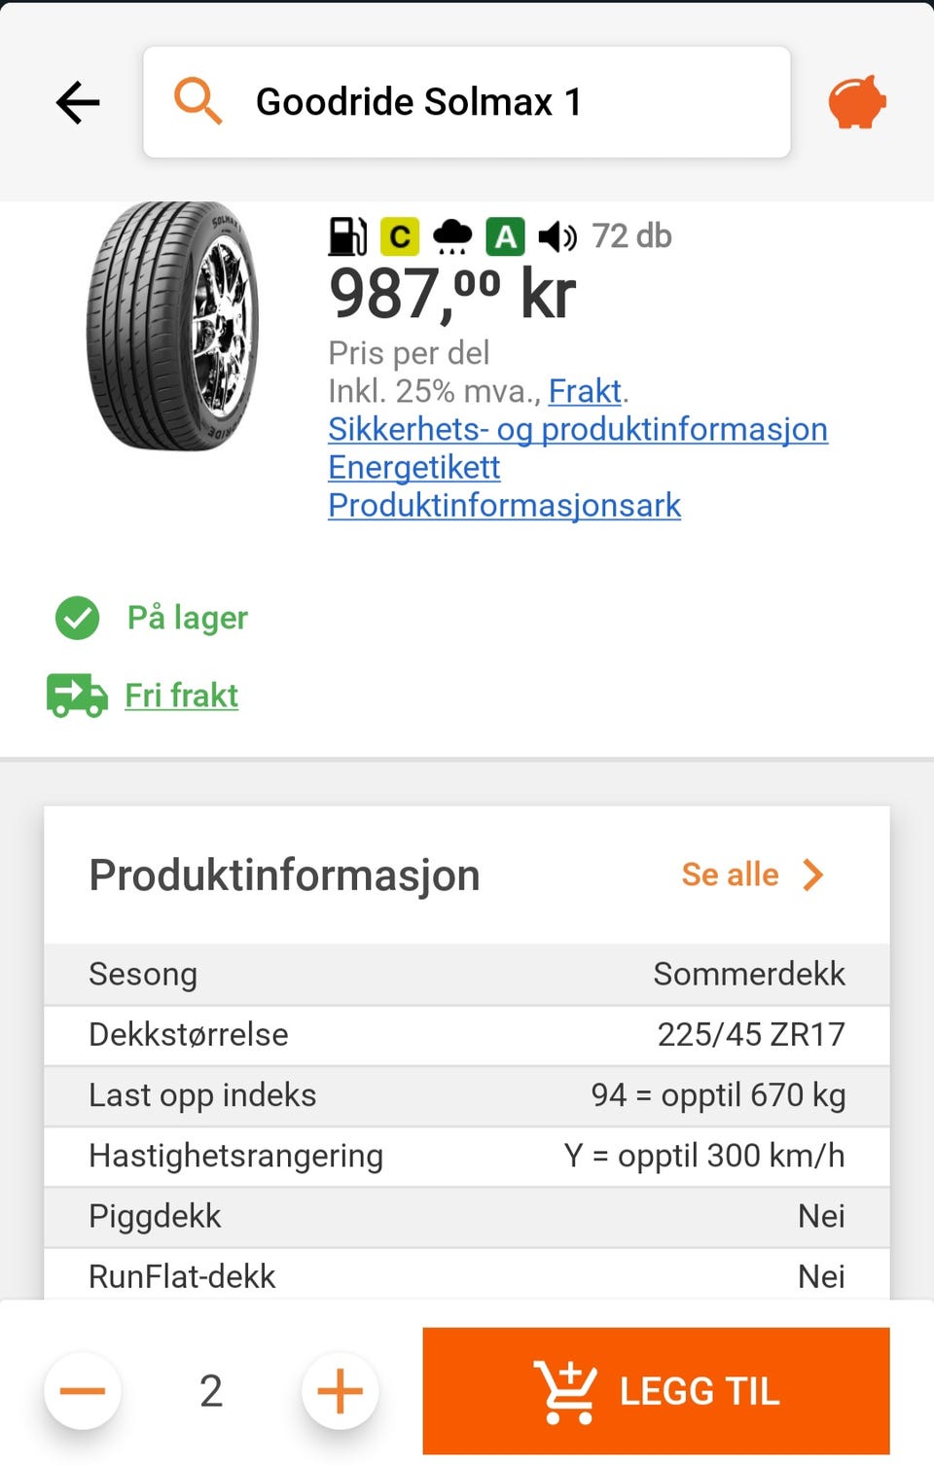Open the orange piggy bank icon
Image resolution: width=934 pixels, height=1465 pixels.
(857, 101)
